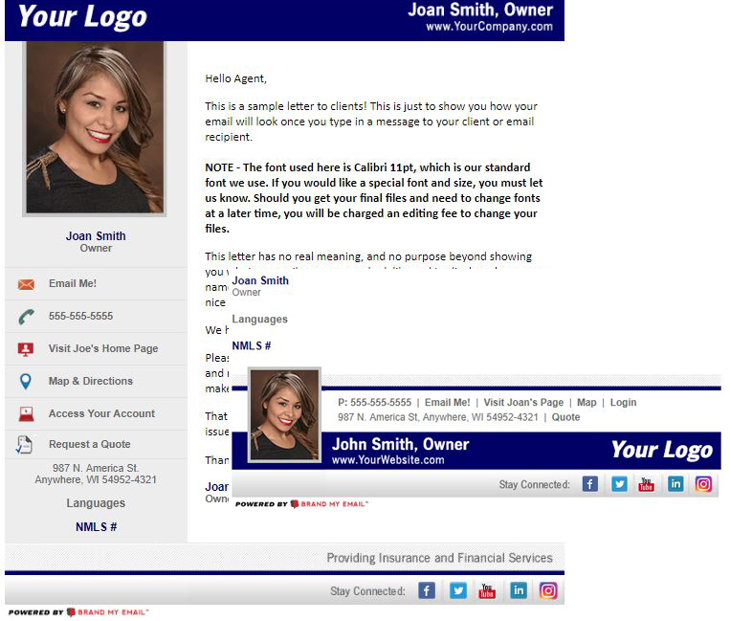Click Login link in signature banner
This screenshot has width=730, height=621.
(x=623, y=403)
